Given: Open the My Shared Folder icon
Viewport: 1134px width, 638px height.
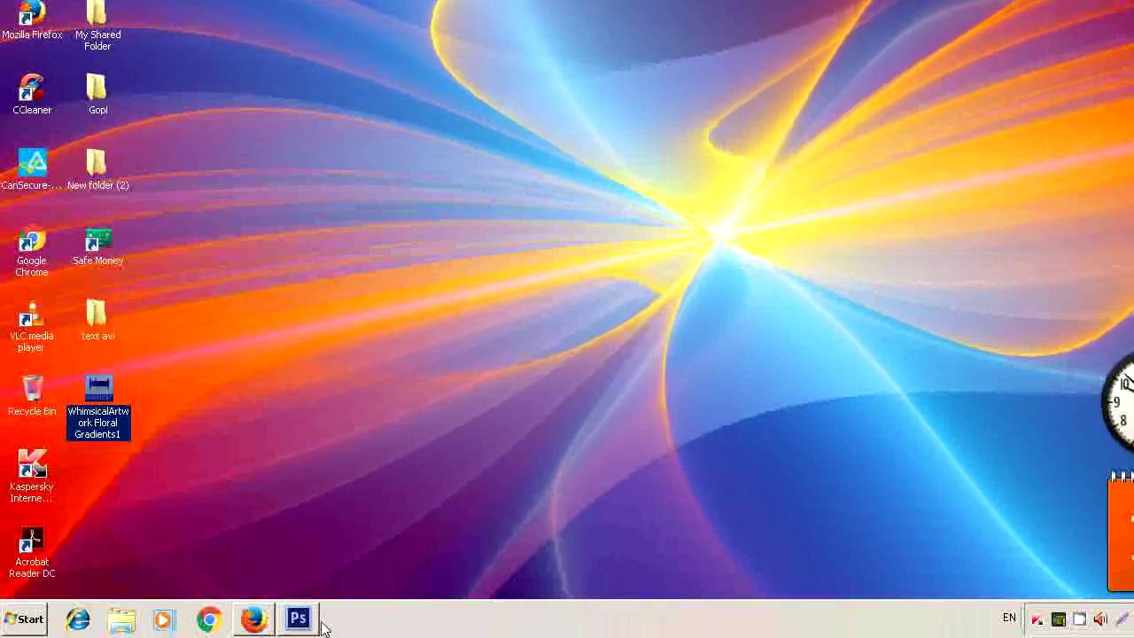Looking at the screenshot, I should pyautogui.click(x=97, y=25).
